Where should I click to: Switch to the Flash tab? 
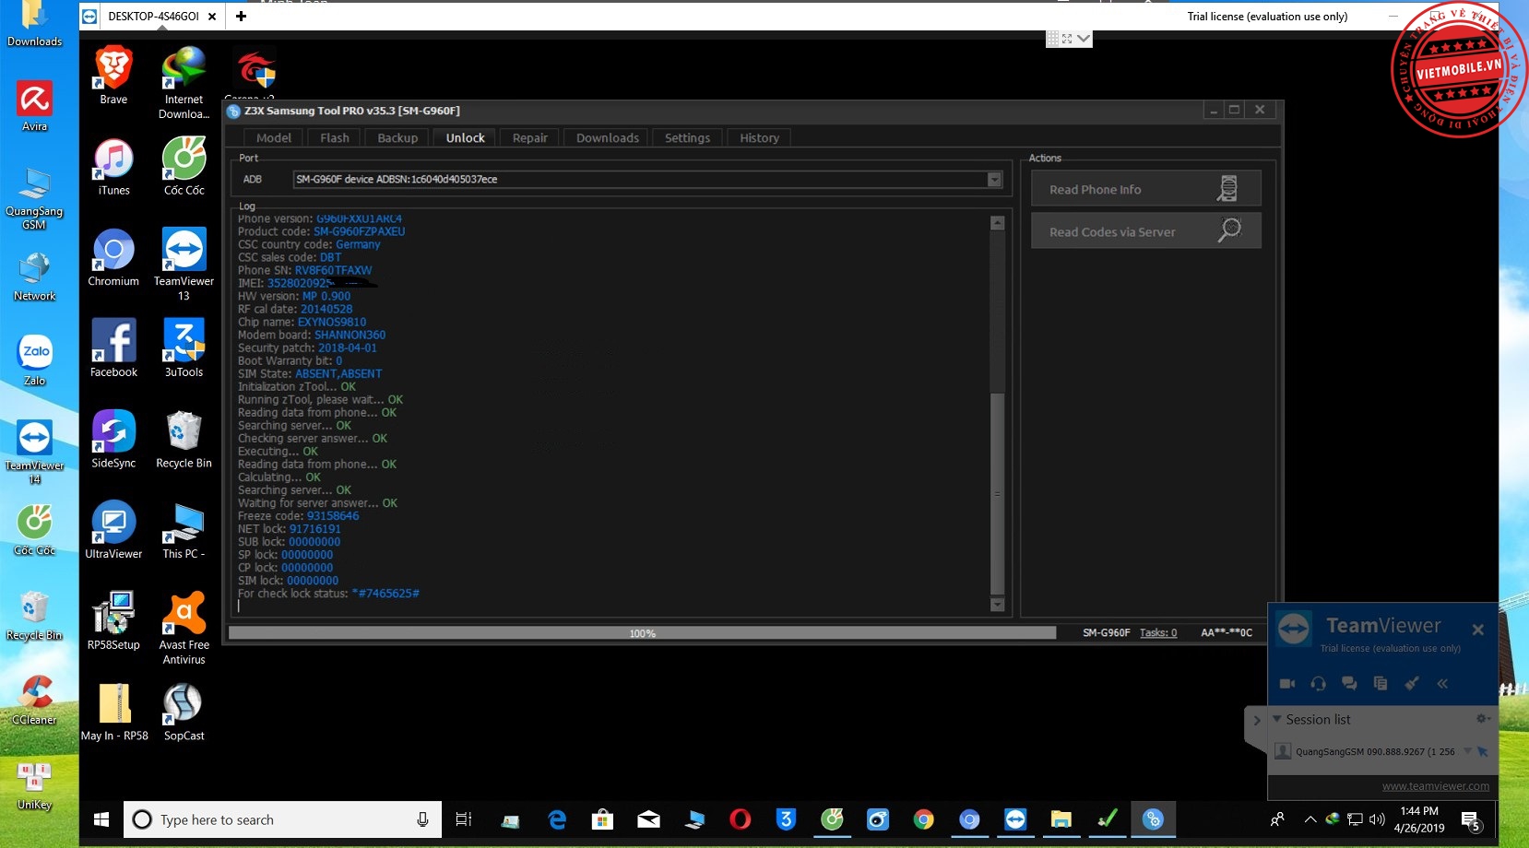(x=334, y=137)
